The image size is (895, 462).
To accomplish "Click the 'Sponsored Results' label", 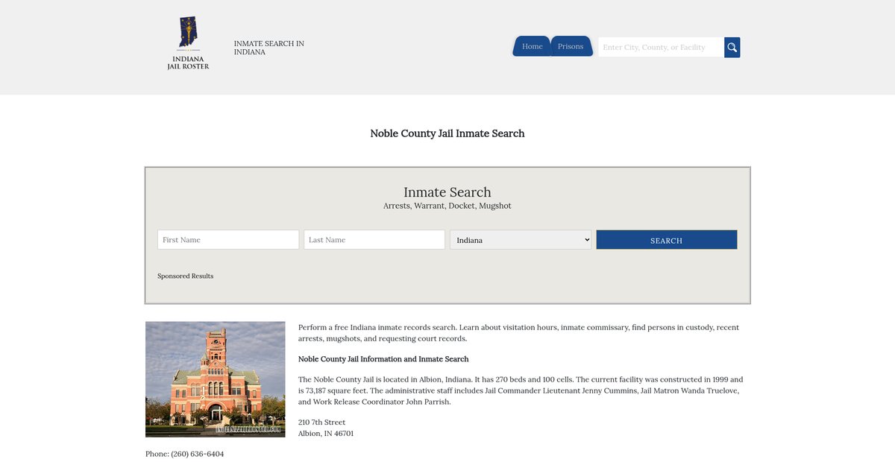I will pos(185,276).
